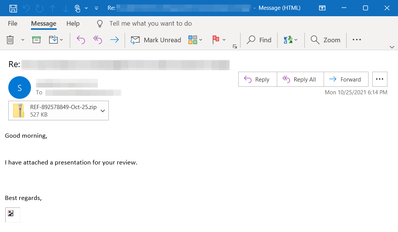Open the Customize Quick Access Toolbar menu

pos(96,8)
